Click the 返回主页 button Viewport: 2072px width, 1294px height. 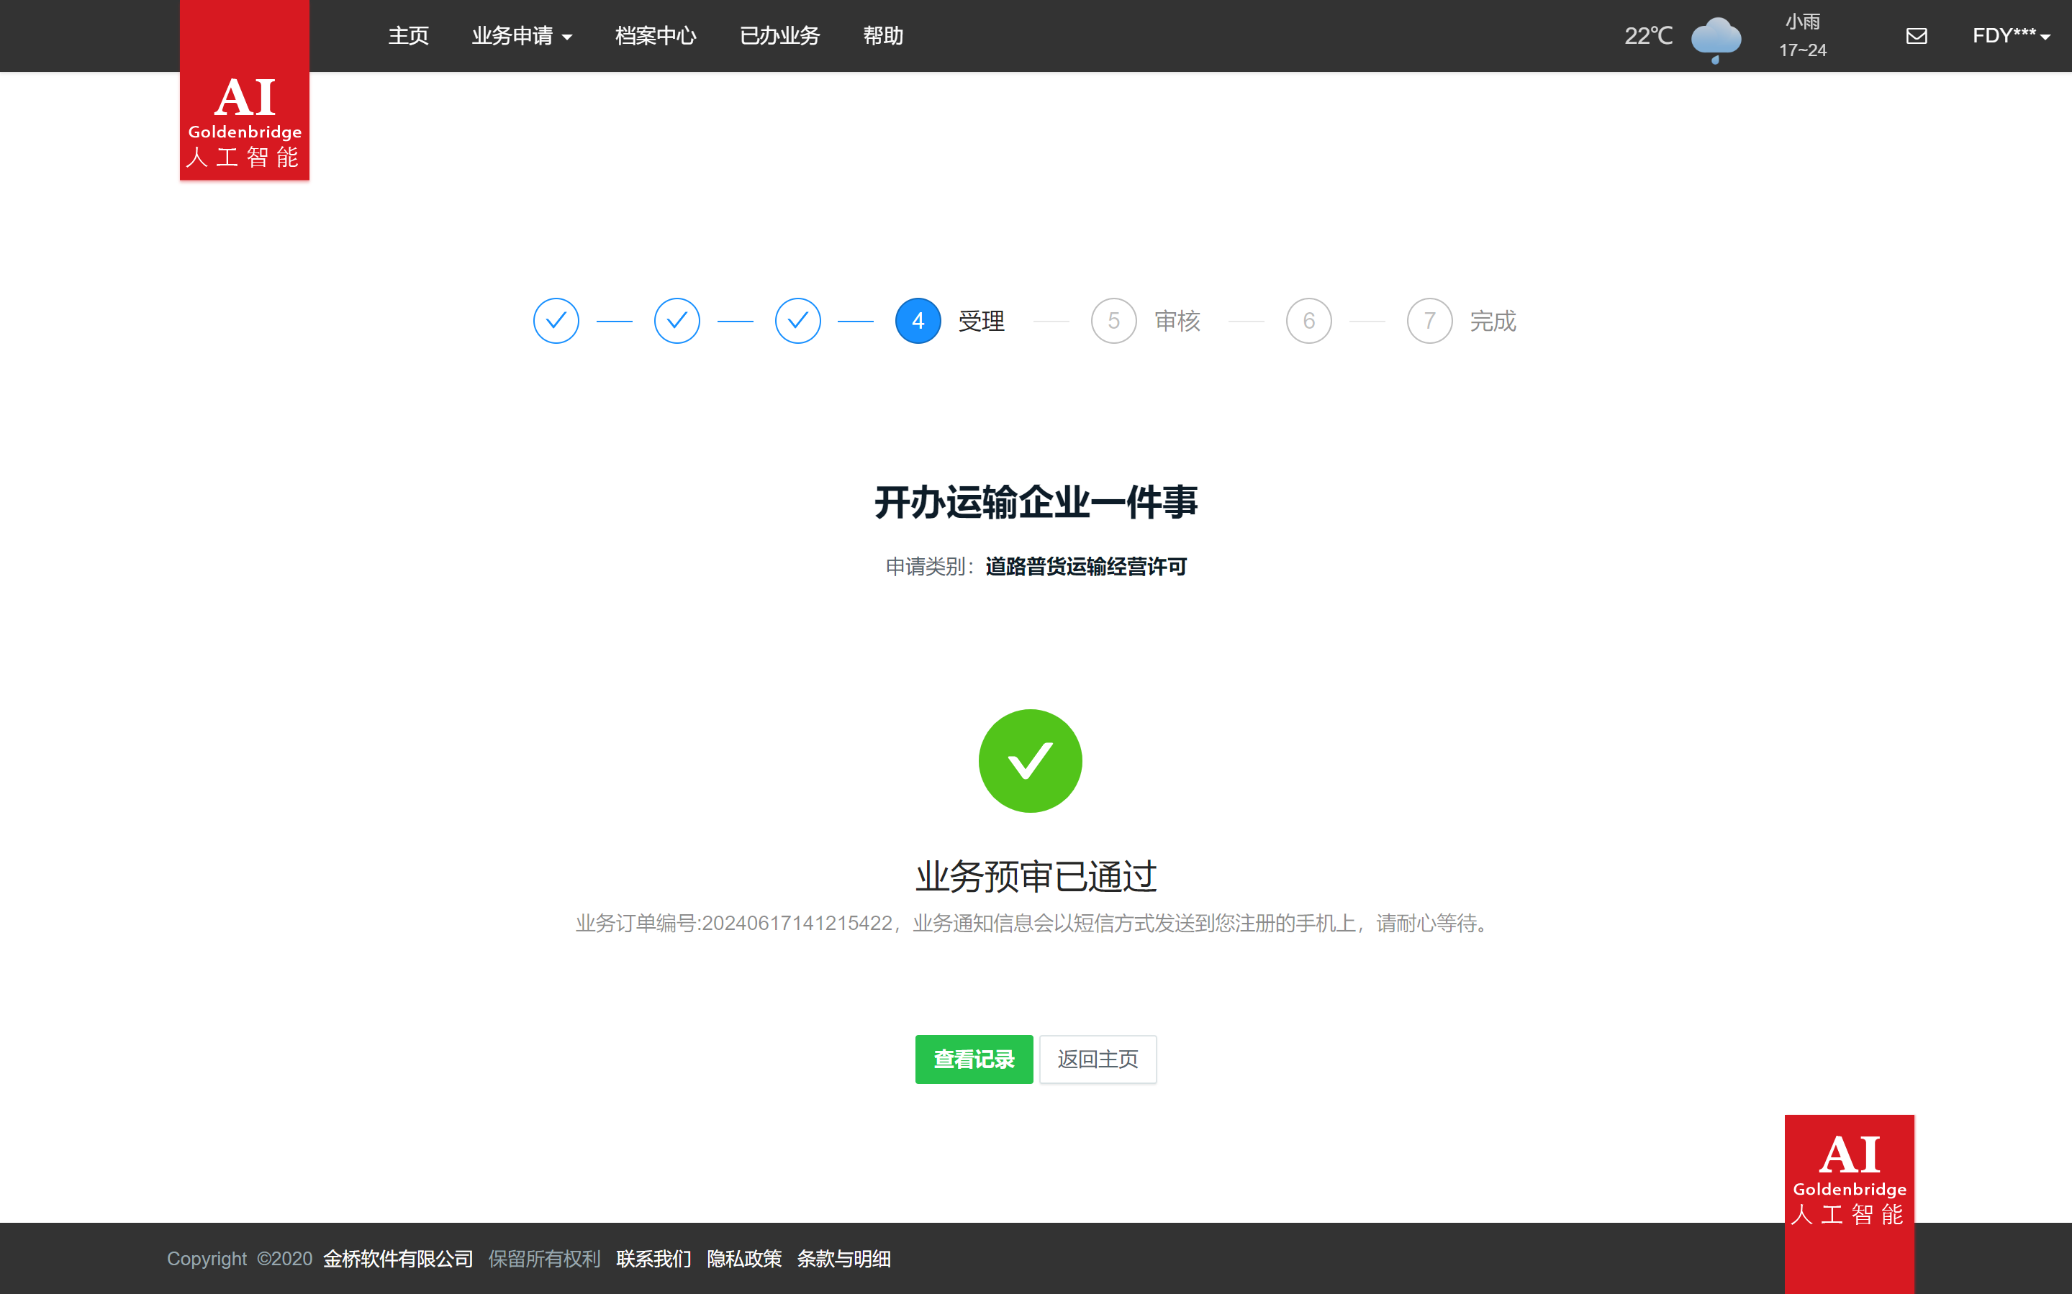[1098, 1059]
